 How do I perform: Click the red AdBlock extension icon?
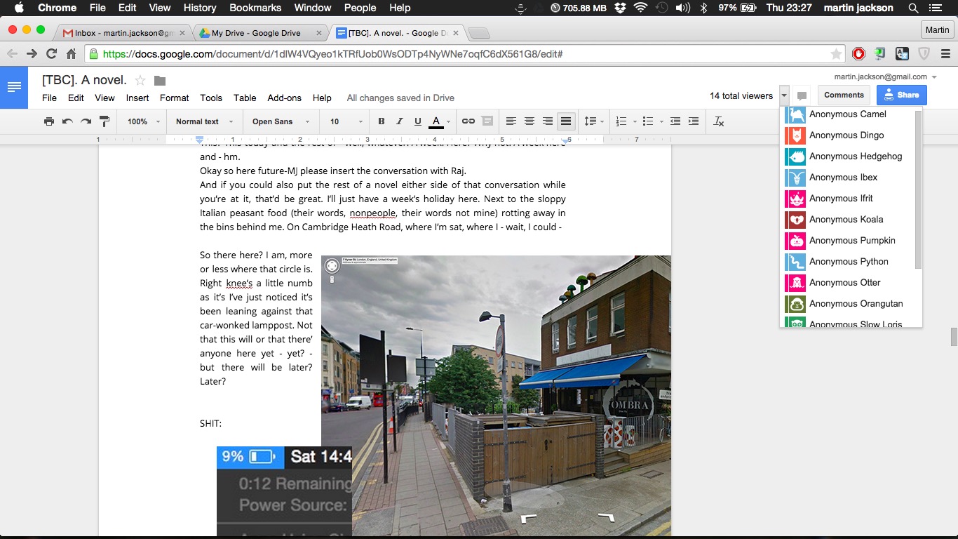coord(858,54)
